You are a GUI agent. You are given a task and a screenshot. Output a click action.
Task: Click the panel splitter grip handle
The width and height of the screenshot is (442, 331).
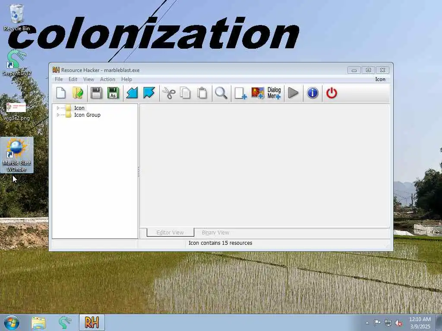(139, 172)
